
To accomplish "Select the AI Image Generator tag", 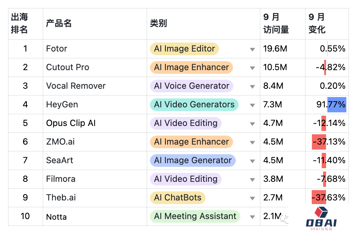I will 192,161.
